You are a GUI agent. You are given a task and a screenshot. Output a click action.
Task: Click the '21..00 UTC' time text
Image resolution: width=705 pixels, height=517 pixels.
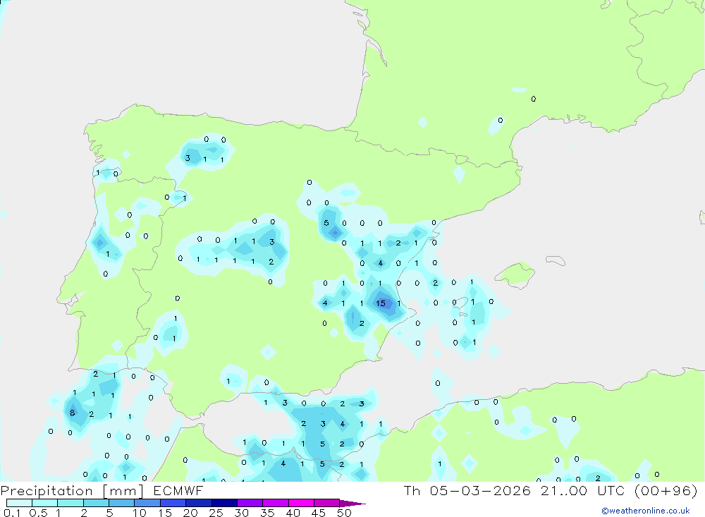(583, 490)
